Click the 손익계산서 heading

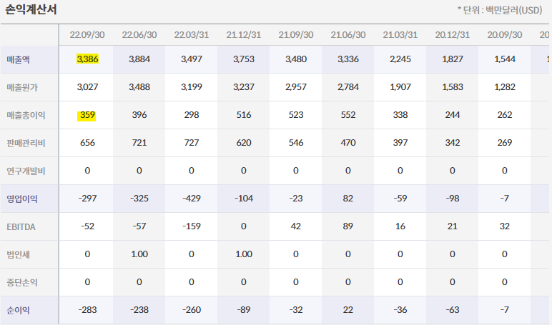[31, 9]
